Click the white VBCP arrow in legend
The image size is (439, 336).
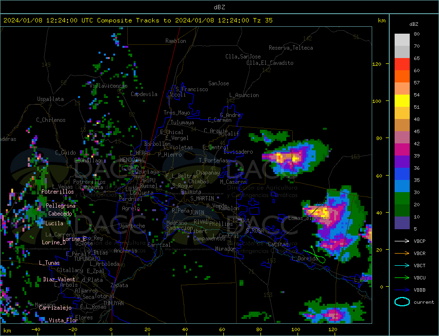click(x=402, y=241)
